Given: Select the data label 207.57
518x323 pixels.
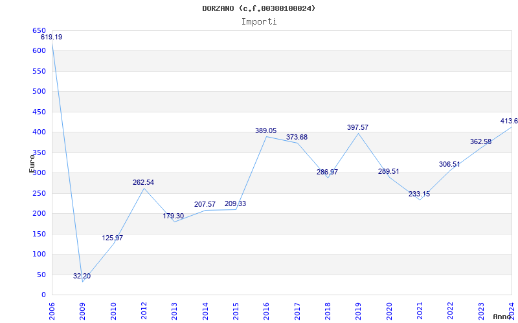Looking at the screenshot, I should coord(205,205).
